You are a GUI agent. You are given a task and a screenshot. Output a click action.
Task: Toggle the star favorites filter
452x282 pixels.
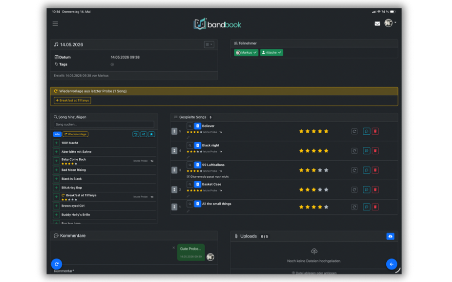152,134
